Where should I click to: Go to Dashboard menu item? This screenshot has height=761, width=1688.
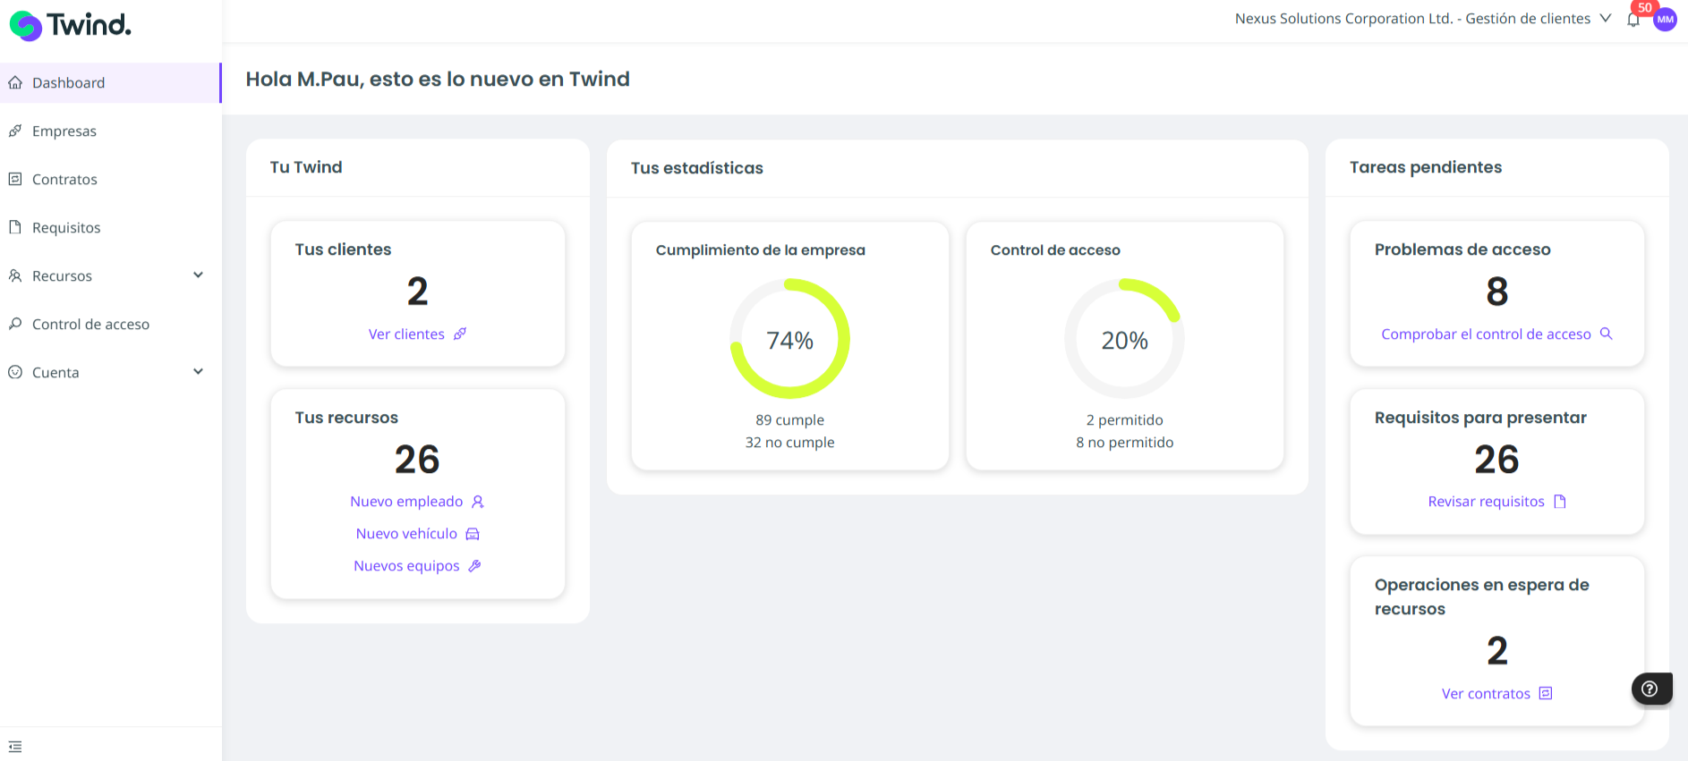click(110, 83)
